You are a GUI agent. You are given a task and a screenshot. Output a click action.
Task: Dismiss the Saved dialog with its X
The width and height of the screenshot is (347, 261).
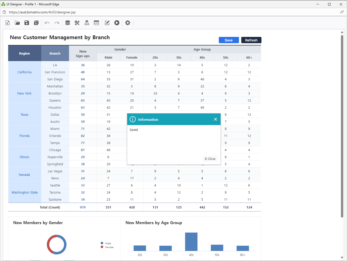216,119
